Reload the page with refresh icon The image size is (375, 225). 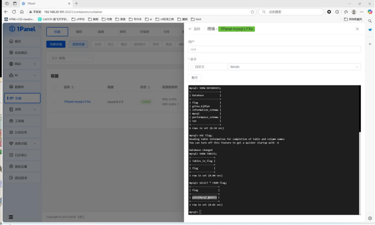[x=14, y=12]
